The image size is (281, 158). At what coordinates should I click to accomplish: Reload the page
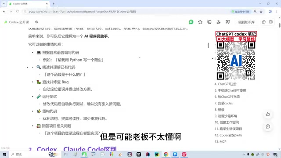pos(18,11)
